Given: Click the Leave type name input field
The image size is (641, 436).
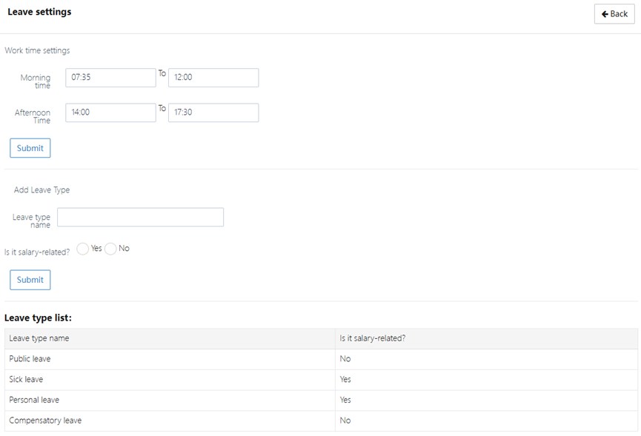Looking at the screenshot, I should pyautogui.click(x=140, y=217).
